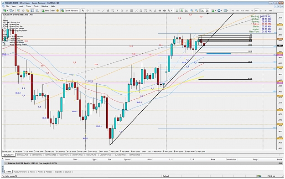Open the Alerts terminal tab
285x179 pixels.
tap(40, 172)
